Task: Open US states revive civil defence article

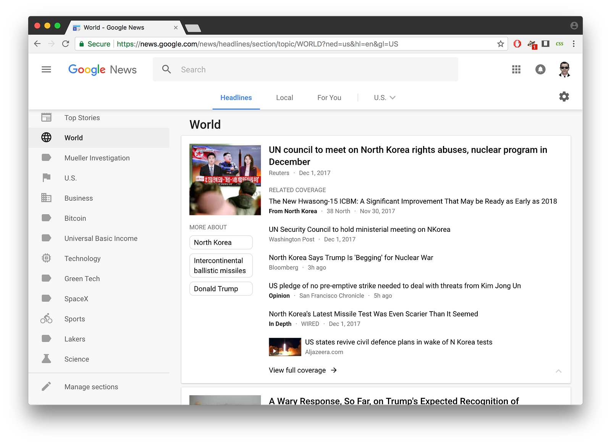Action: pos(399,342)
